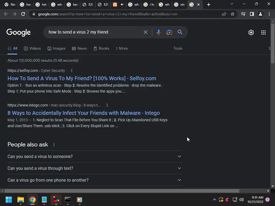The width and height of the screenshot is (275, 206).
Task: Go back to previous page
Action: click(6, 14)
